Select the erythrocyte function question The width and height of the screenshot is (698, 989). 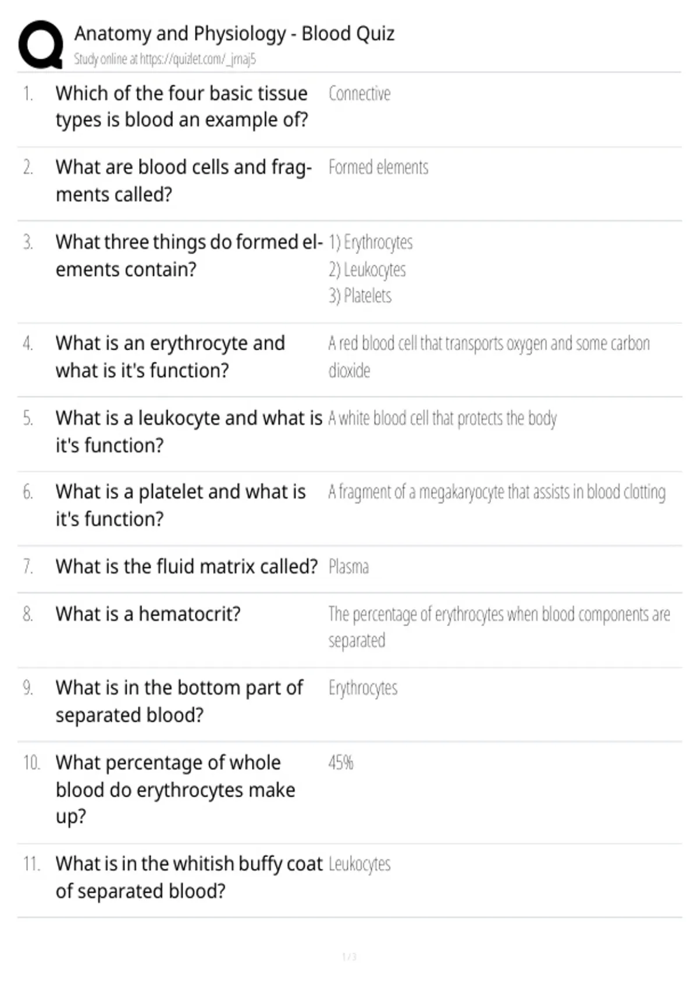point(170,357)
